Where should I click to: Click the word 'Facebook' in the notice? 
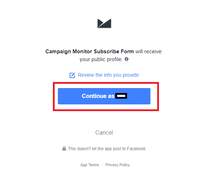[x=136, y=148]
